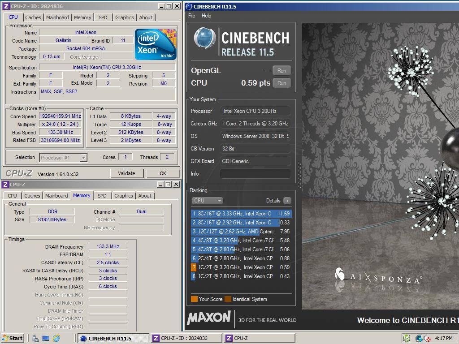Viewport: 459px width, 344px height.
Task: Click the Cinebench globe logo icon
Action: coord(205,38)
